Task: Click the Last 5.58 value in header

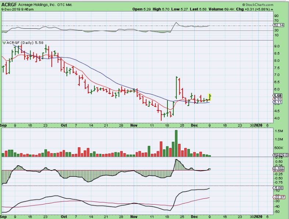Action: [198, 9]
